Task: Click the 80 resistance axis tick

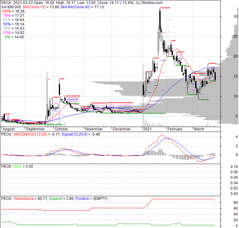Action: 236,203
